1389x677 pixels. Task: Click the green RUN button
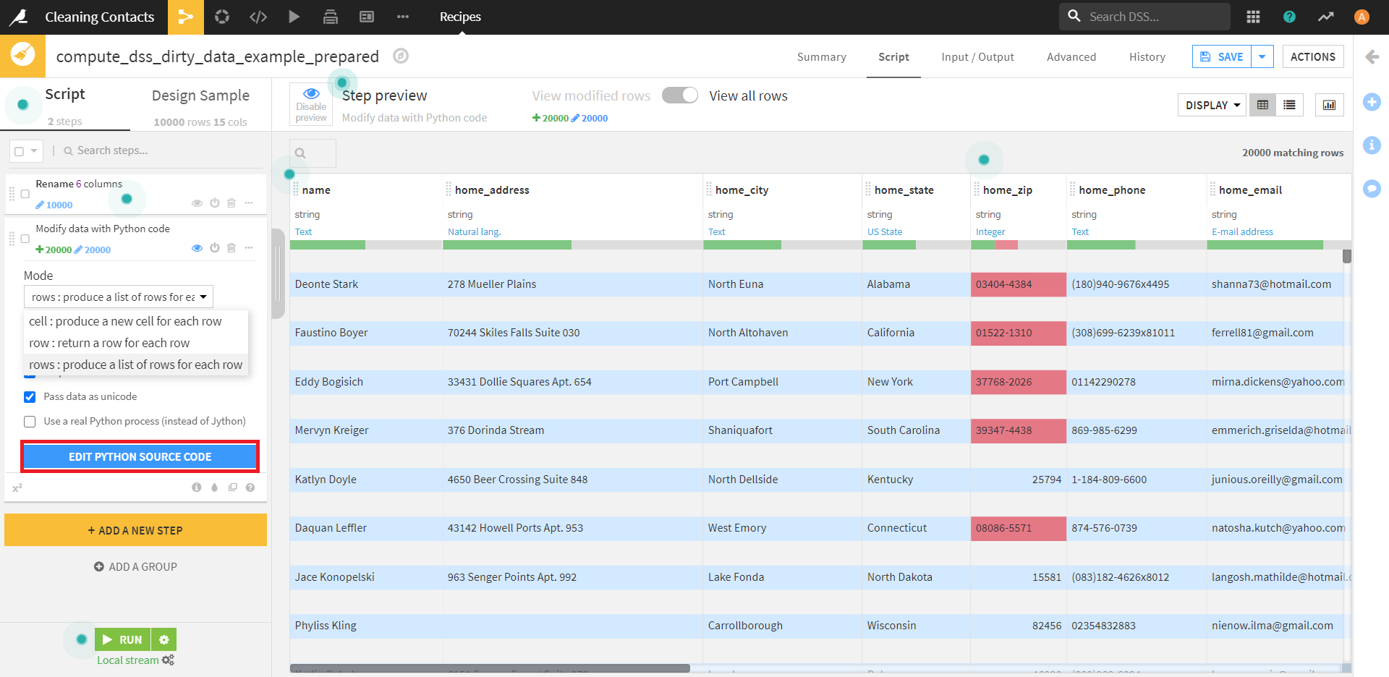(x=123, y=639)
